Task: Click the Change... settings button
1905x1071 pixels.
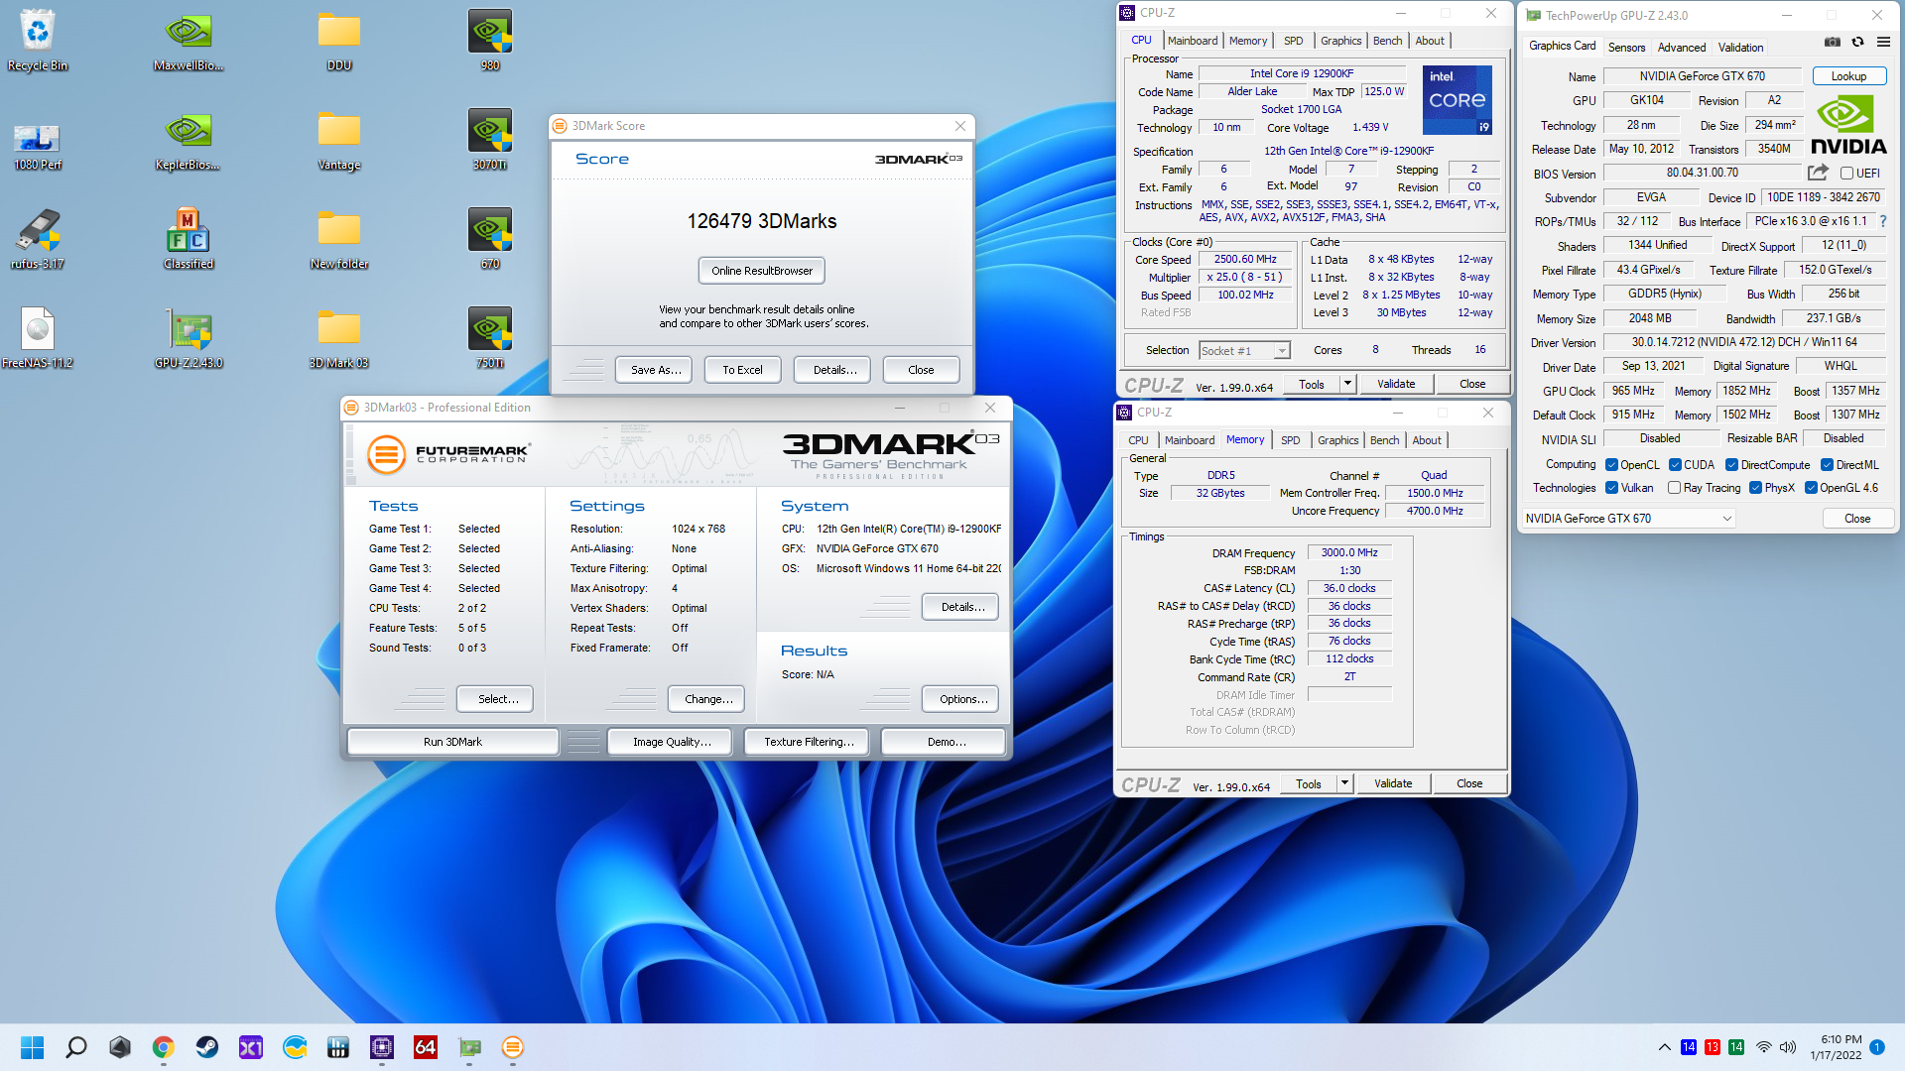Action: (x=706, y=699)
